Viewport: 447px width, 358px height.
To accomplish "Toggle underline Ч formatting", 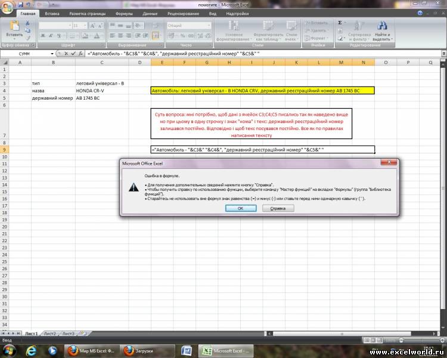I will click(59, 36).
